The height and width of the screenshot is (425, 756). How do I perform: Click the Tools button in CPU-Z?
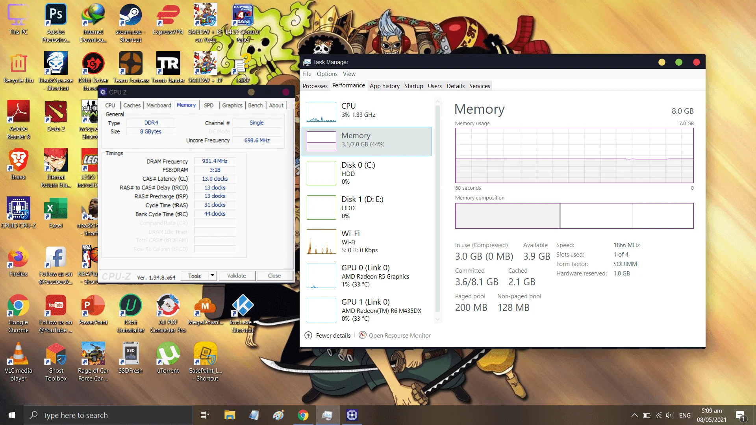[195, 275]
